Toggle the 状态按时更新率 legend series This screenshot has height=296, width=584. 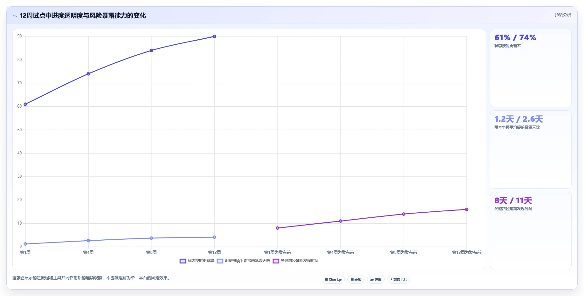pos(197,261)
